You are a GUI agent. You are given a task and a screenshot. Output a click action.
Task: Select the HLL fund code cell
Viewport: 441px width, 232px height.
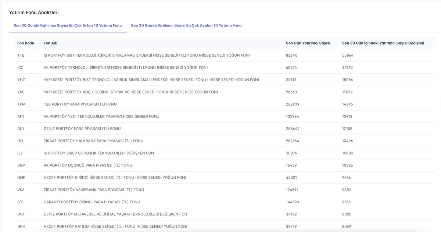pyautogui.click(x=21, y=141)
